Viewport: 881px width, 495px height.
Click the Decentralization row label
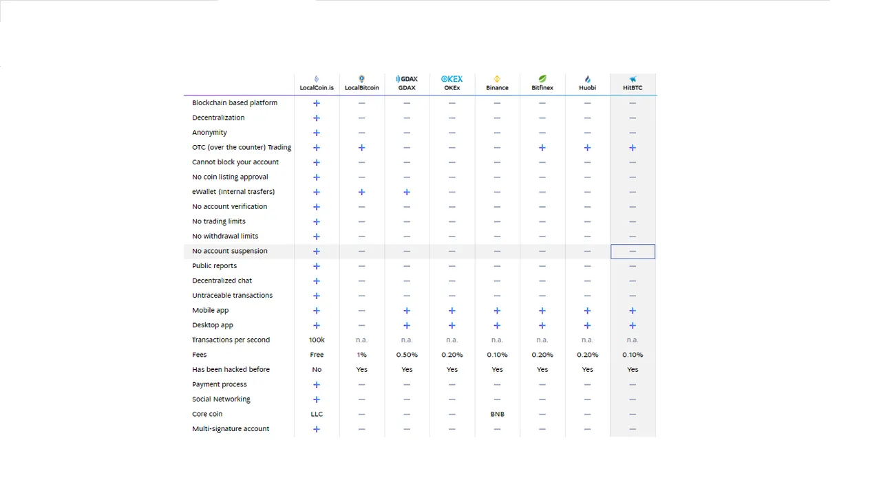pyautogui.click(x=218, y=118)
